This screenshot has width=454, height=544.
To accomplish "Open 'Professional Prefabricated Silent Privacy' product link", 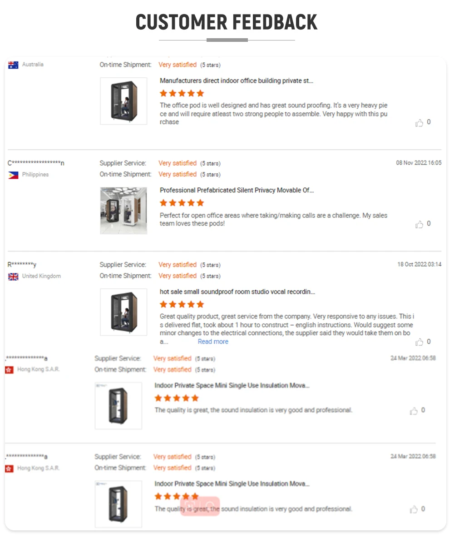I will click(237, 190).
